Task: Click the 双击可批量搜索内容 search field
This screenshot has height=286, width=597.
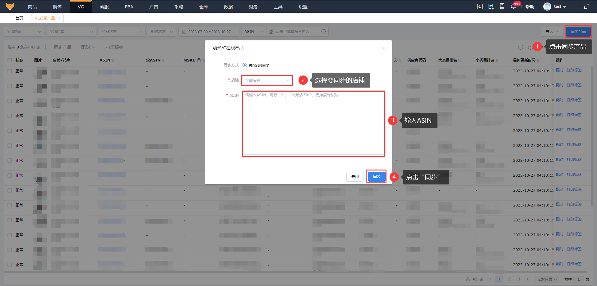Action: pos(294,32)
